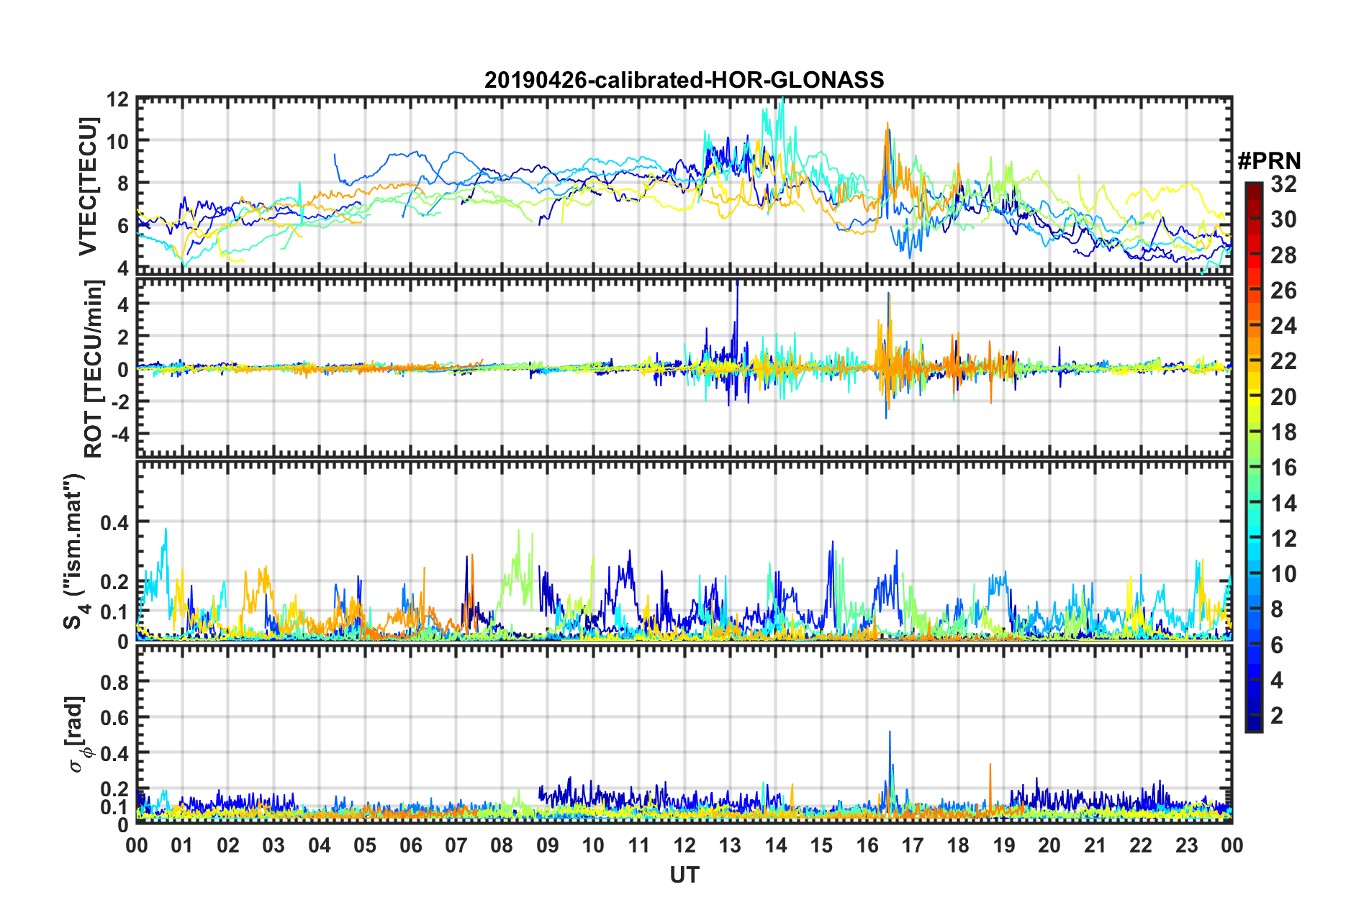Click VTEC axis tick label 10
Viewport: 1369px width, 915px height.
point(118,141)
